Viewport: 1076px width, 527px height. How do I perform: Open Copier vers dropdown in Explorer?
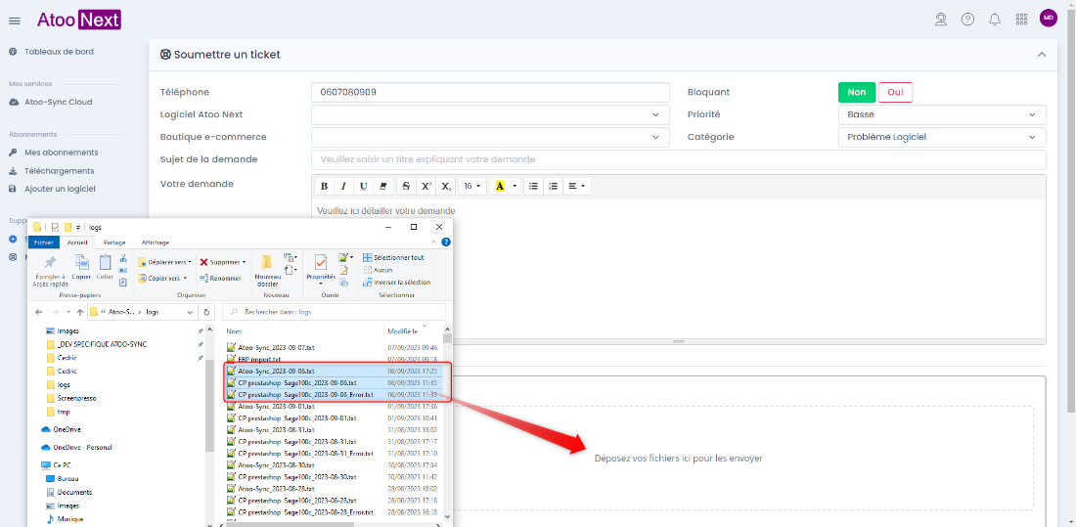(x=163, y=278)
